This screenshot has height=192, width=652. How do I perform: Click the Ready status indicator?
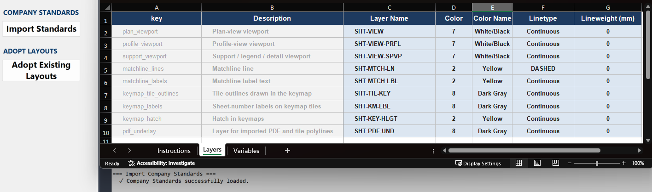pyautogui.click(x=112, y=164)
